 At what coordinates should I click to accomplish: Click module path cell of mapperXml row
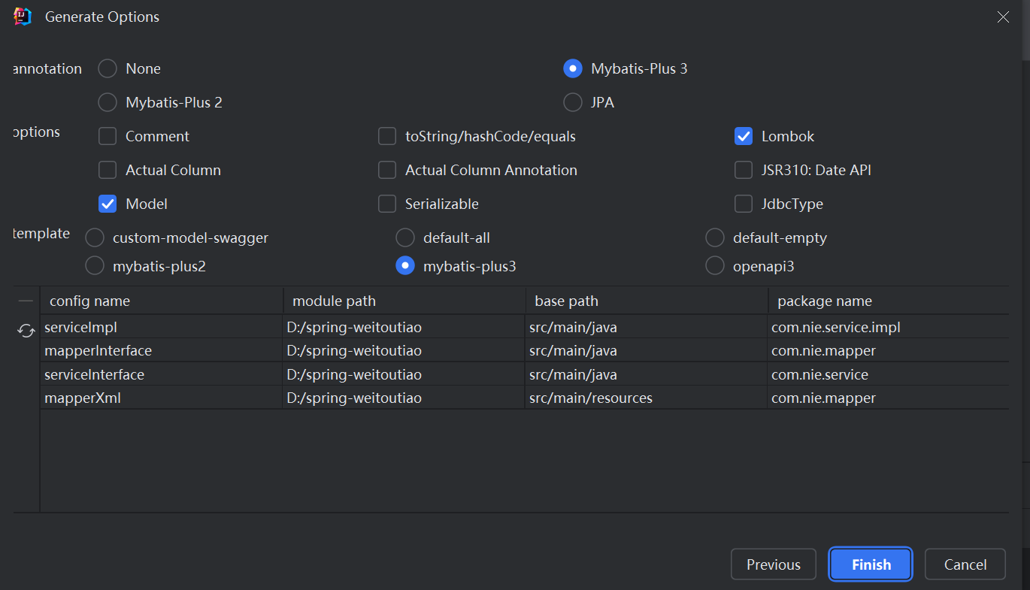404,398
